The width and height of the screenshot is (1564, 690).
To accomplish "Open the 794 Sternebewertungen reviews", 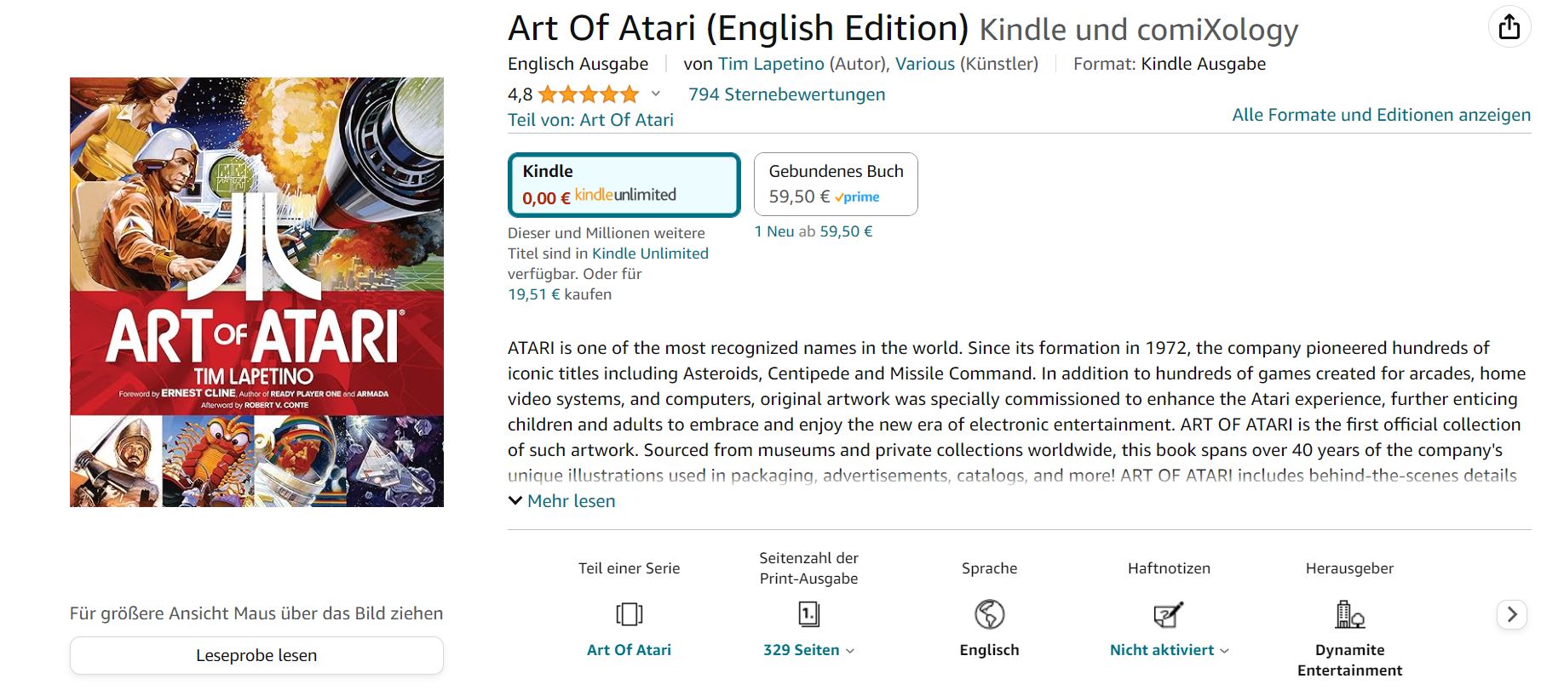I will pyautogui.click(x=786, y=94).
